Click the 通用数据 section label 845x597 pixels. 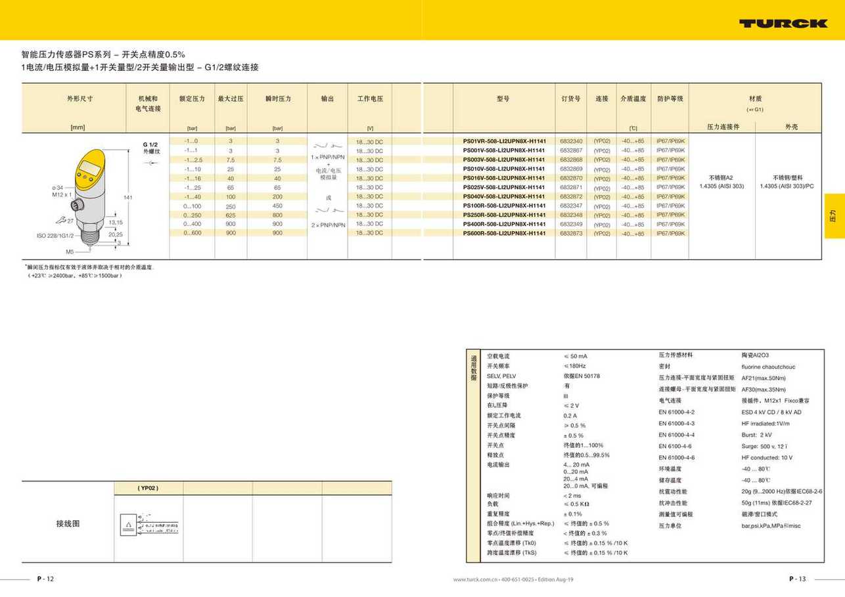pyautogui.click(x=473, y=368)
